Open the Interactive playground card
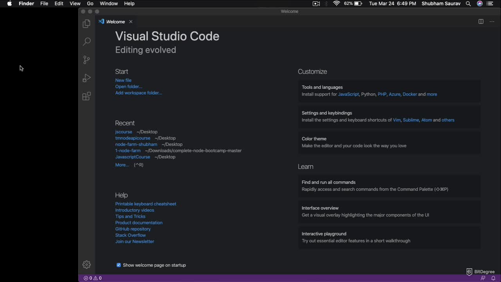The height and width of the screenshot is (282, 501). (x=389, y=237)
